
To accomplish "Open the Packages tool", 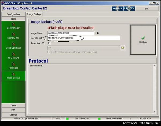I will click(13, 66).
